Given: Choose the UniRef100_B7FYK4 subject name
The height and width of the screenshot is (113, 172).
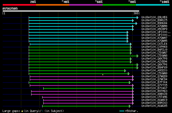Looking at the screenshot, I should pos(154,82).
